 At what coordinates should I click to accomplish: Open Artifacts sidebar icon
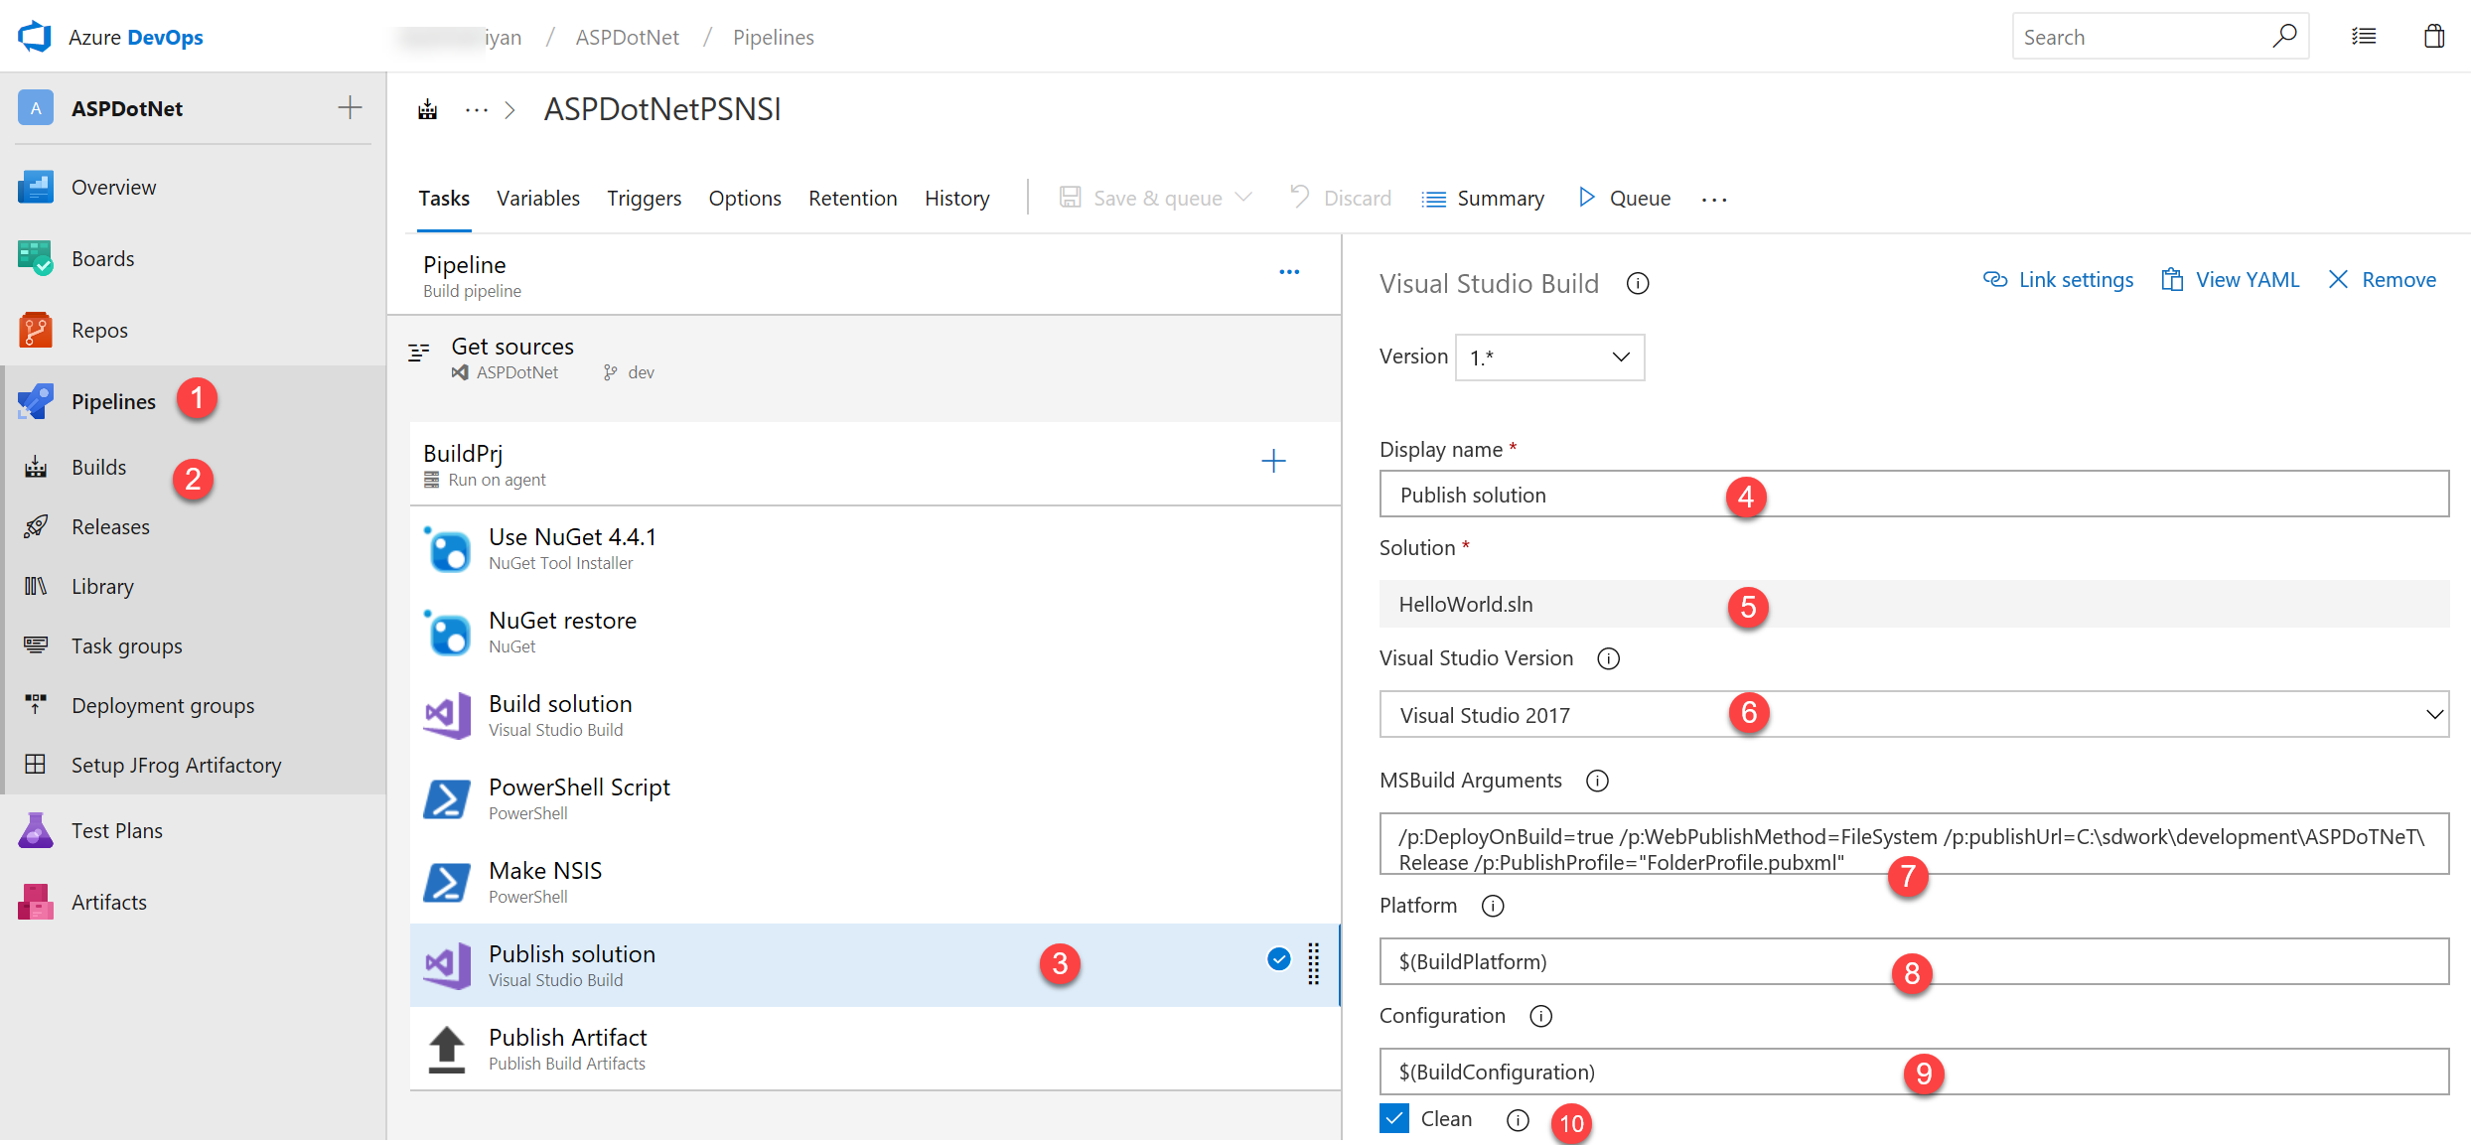tap(36, 902)
